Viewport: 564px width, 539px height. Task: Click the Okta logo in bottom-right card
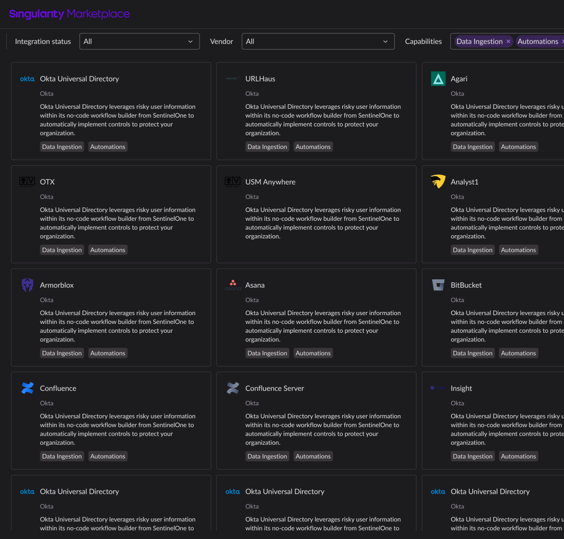[438, 491]
